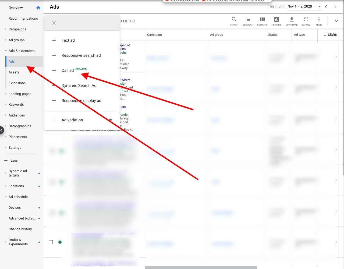Screen dimensions: 344x269
Task: Open the Assets page
Action: 14,72
